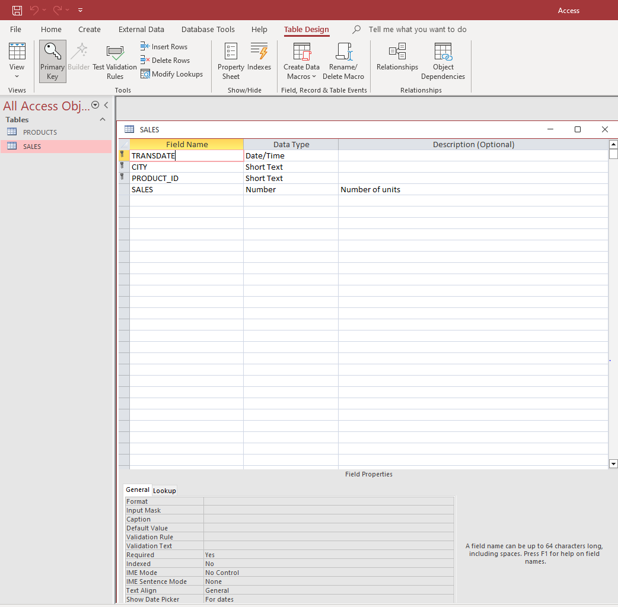
Task: Open the File menu
Action: tap(16, 30)
